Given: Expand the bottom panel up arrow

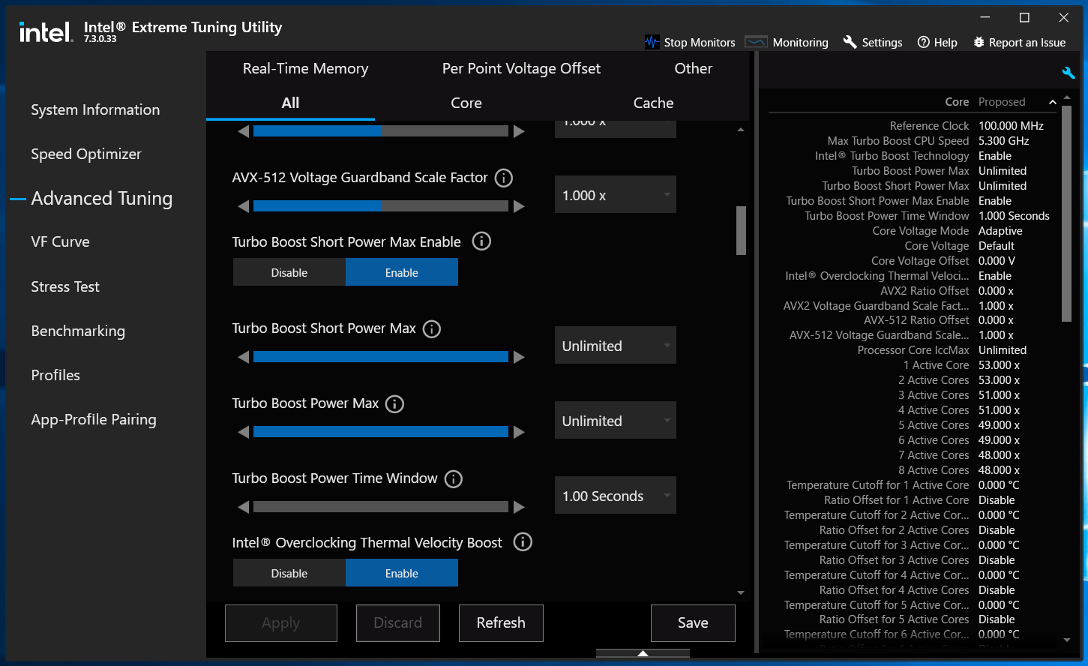Looking at the screenshot, I should 643,654.
